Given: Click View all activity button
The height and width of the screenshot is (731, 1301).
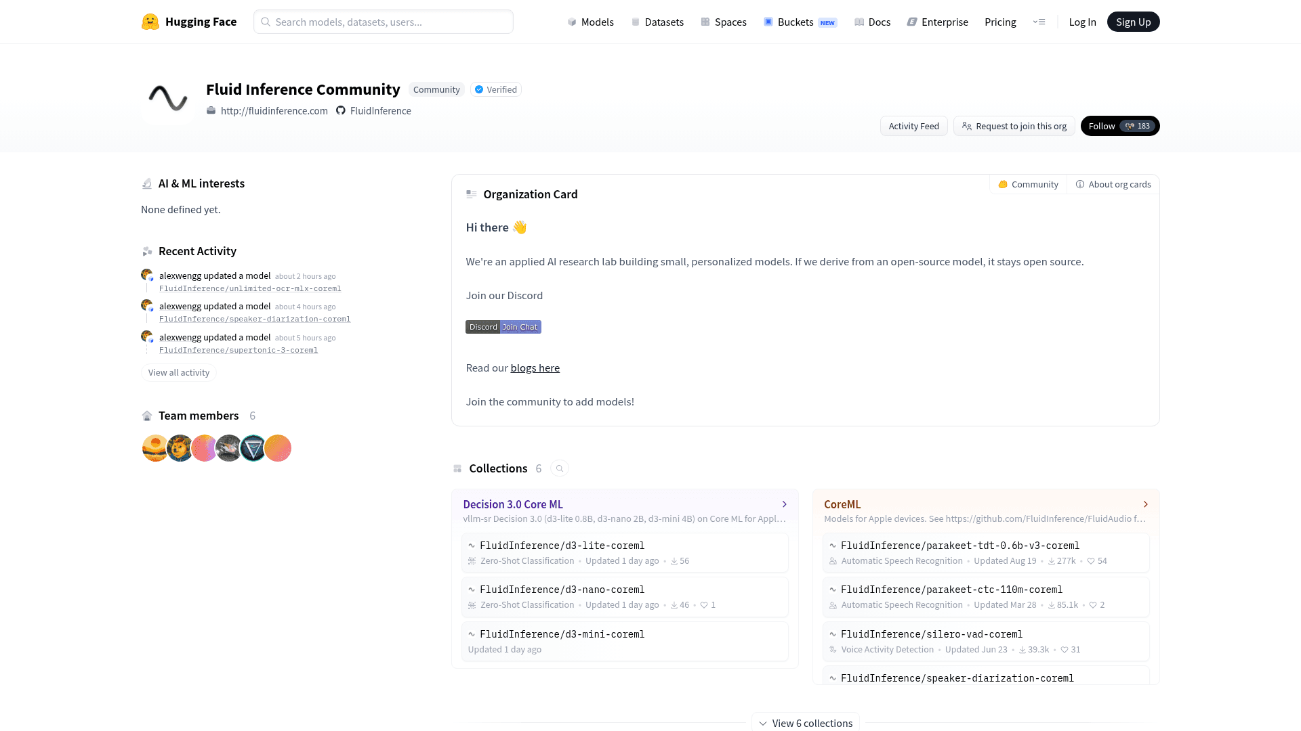Looking at the screenshot, I should click(179, 372).
